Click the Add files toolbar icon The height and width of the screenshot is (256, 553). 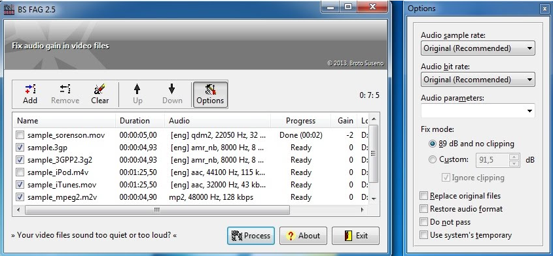pos(30,95)
